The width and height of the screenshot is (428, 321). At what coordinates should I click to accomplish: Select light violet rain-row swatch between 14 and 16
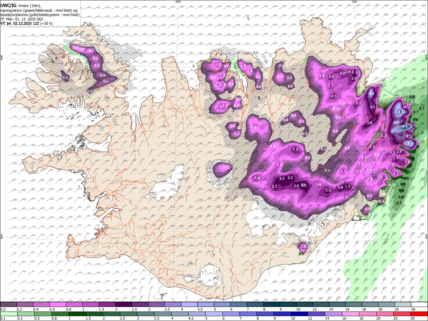coord(334,314)
